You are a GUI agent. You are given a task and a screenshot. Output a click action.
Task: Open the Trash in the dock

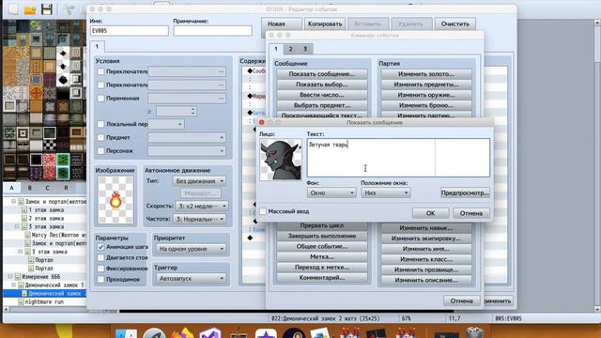click(474, 332)
